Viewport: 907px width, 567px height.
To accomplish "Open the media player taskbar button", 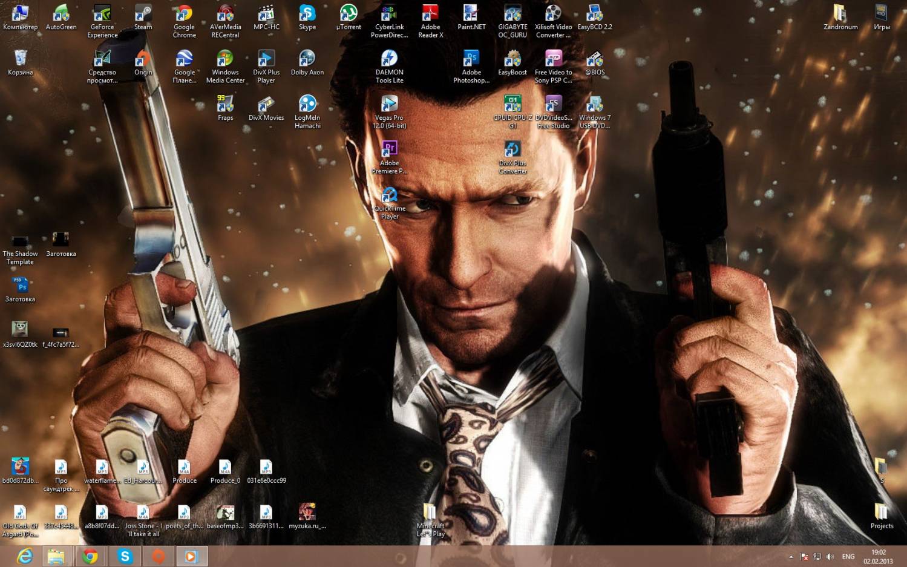I will pyautogui.click(x=192, y=556).
